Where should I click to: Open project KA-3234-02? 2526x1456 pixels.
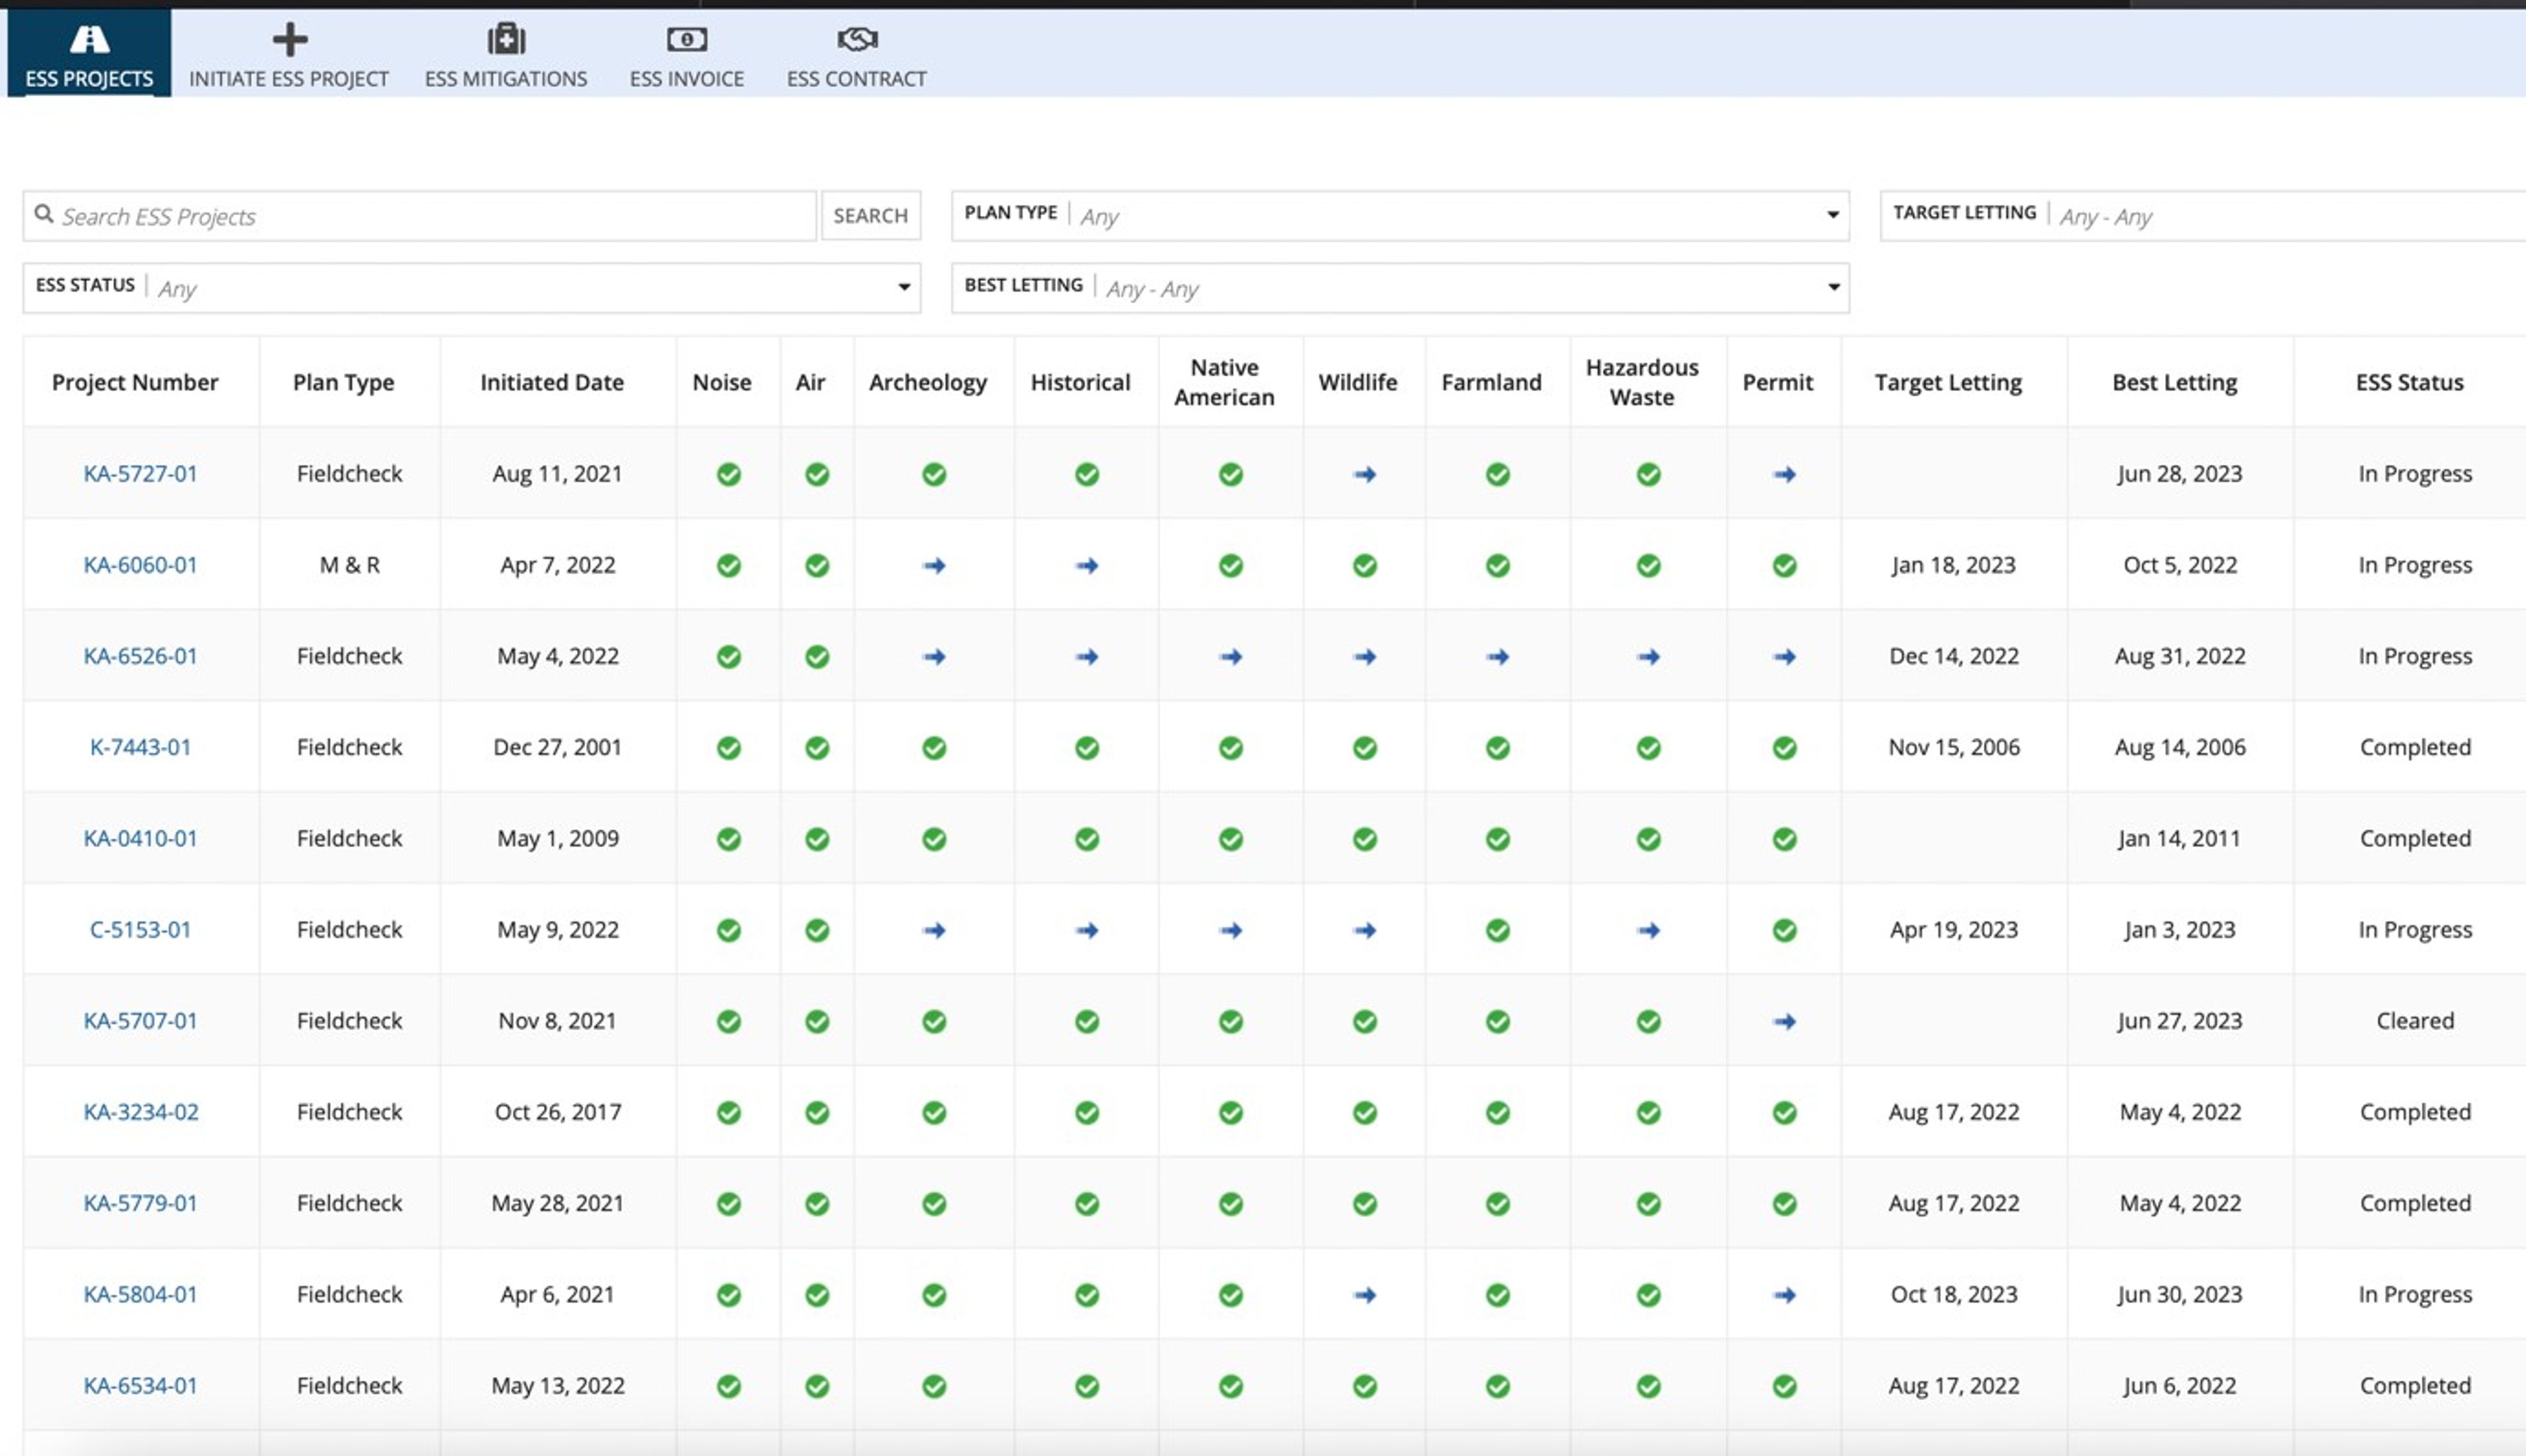tap(141, 1112)
